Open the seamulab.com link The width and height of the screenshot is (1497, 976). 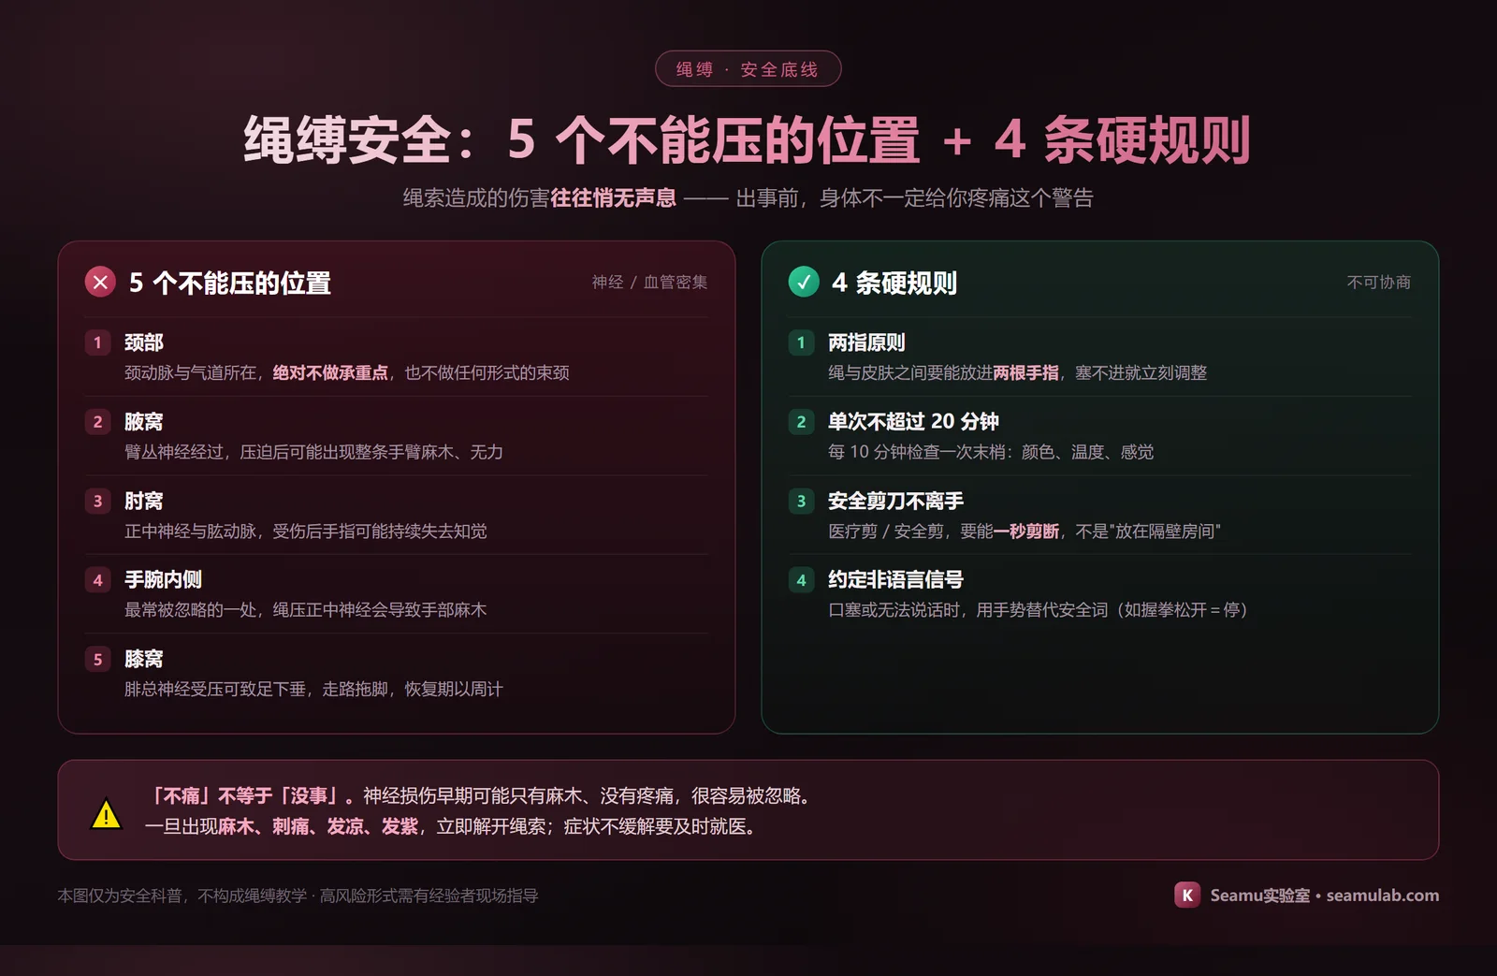point(1382,896)
